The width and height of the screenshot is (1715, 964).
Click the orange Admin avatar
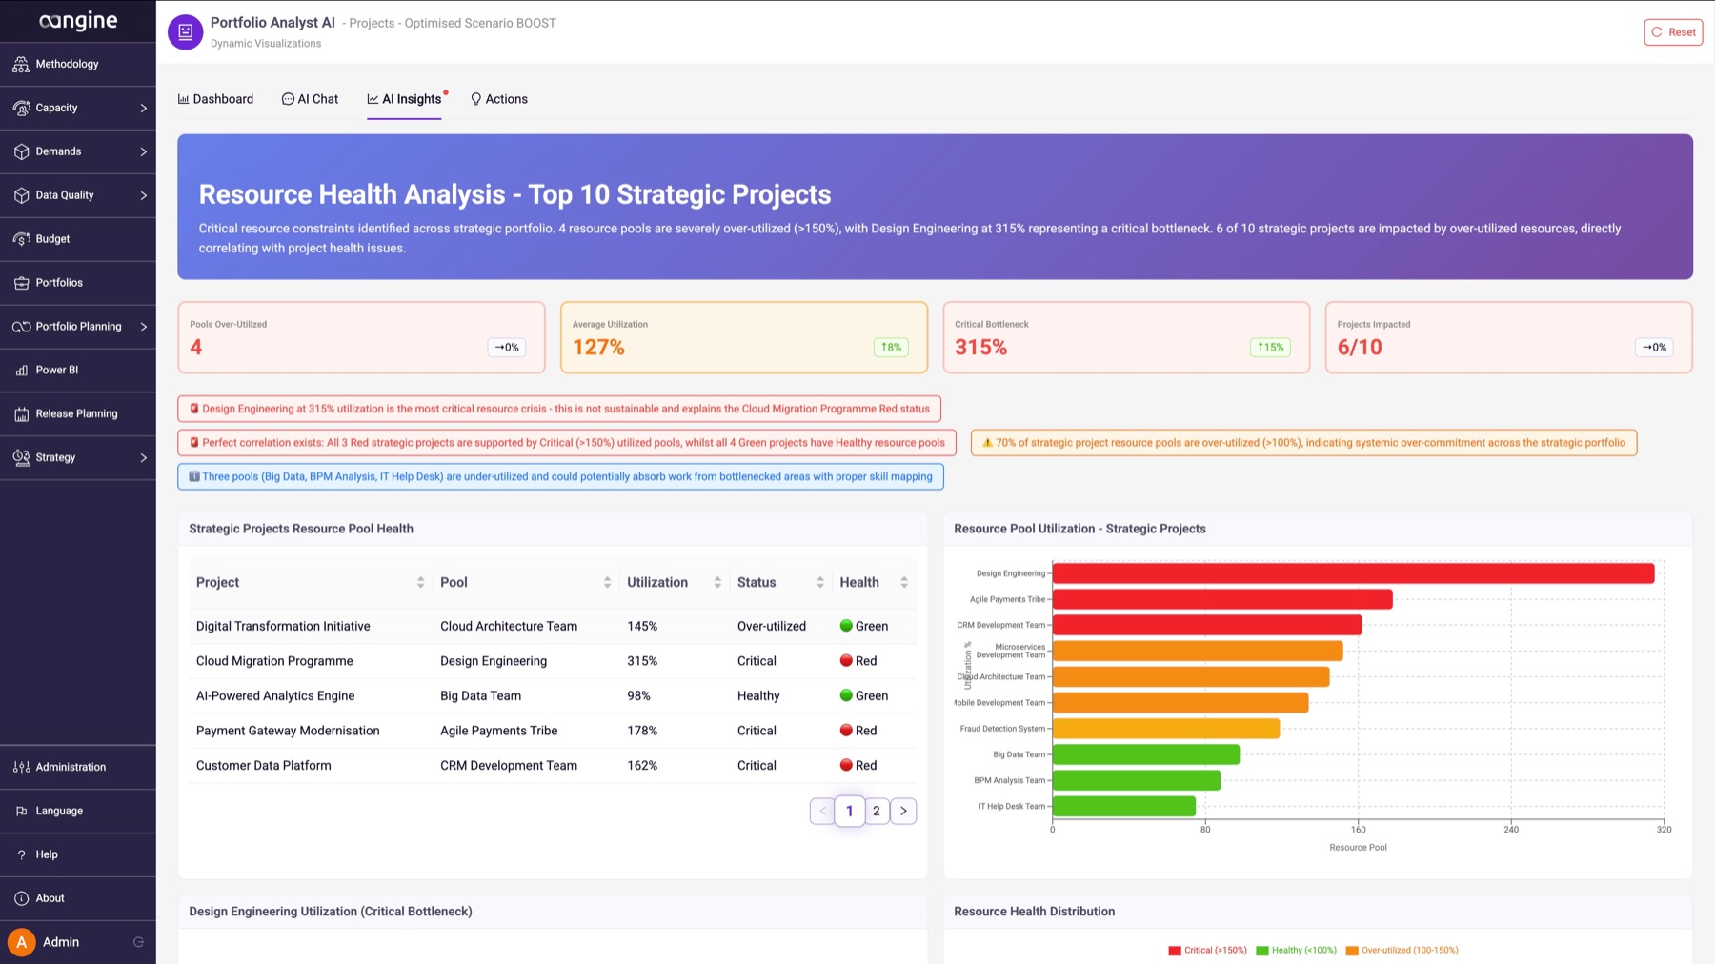pyautogui.click(x=21, y=942)
